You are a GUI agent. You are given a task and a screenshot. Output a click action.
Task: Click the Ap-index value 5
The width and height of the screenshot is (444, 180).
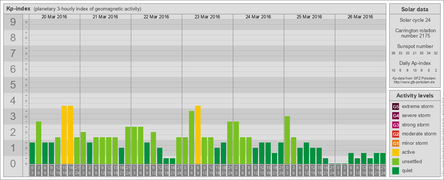click(429, 70)
